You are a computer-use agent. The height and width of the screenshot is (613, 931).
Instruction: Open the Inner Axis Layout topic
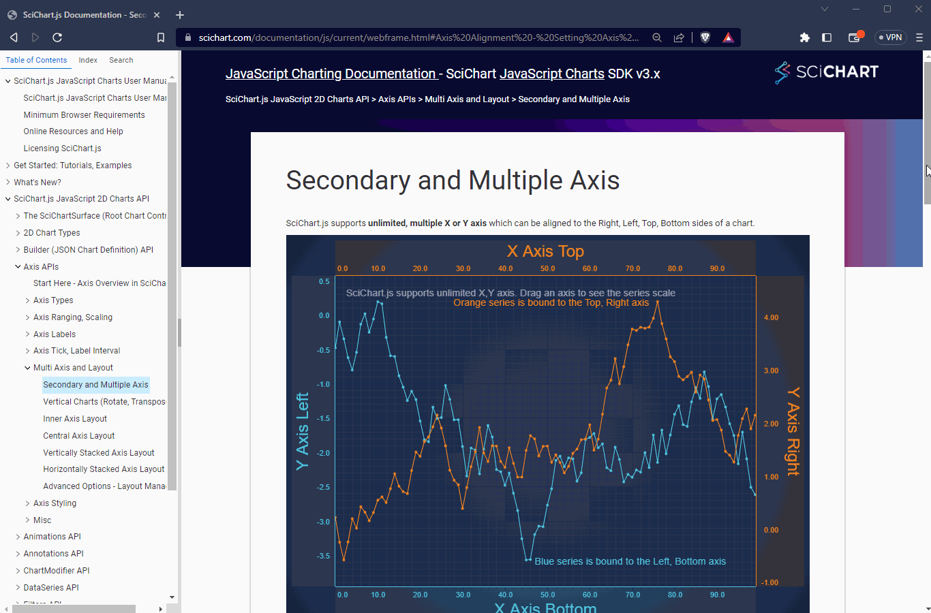click(75, 419)
